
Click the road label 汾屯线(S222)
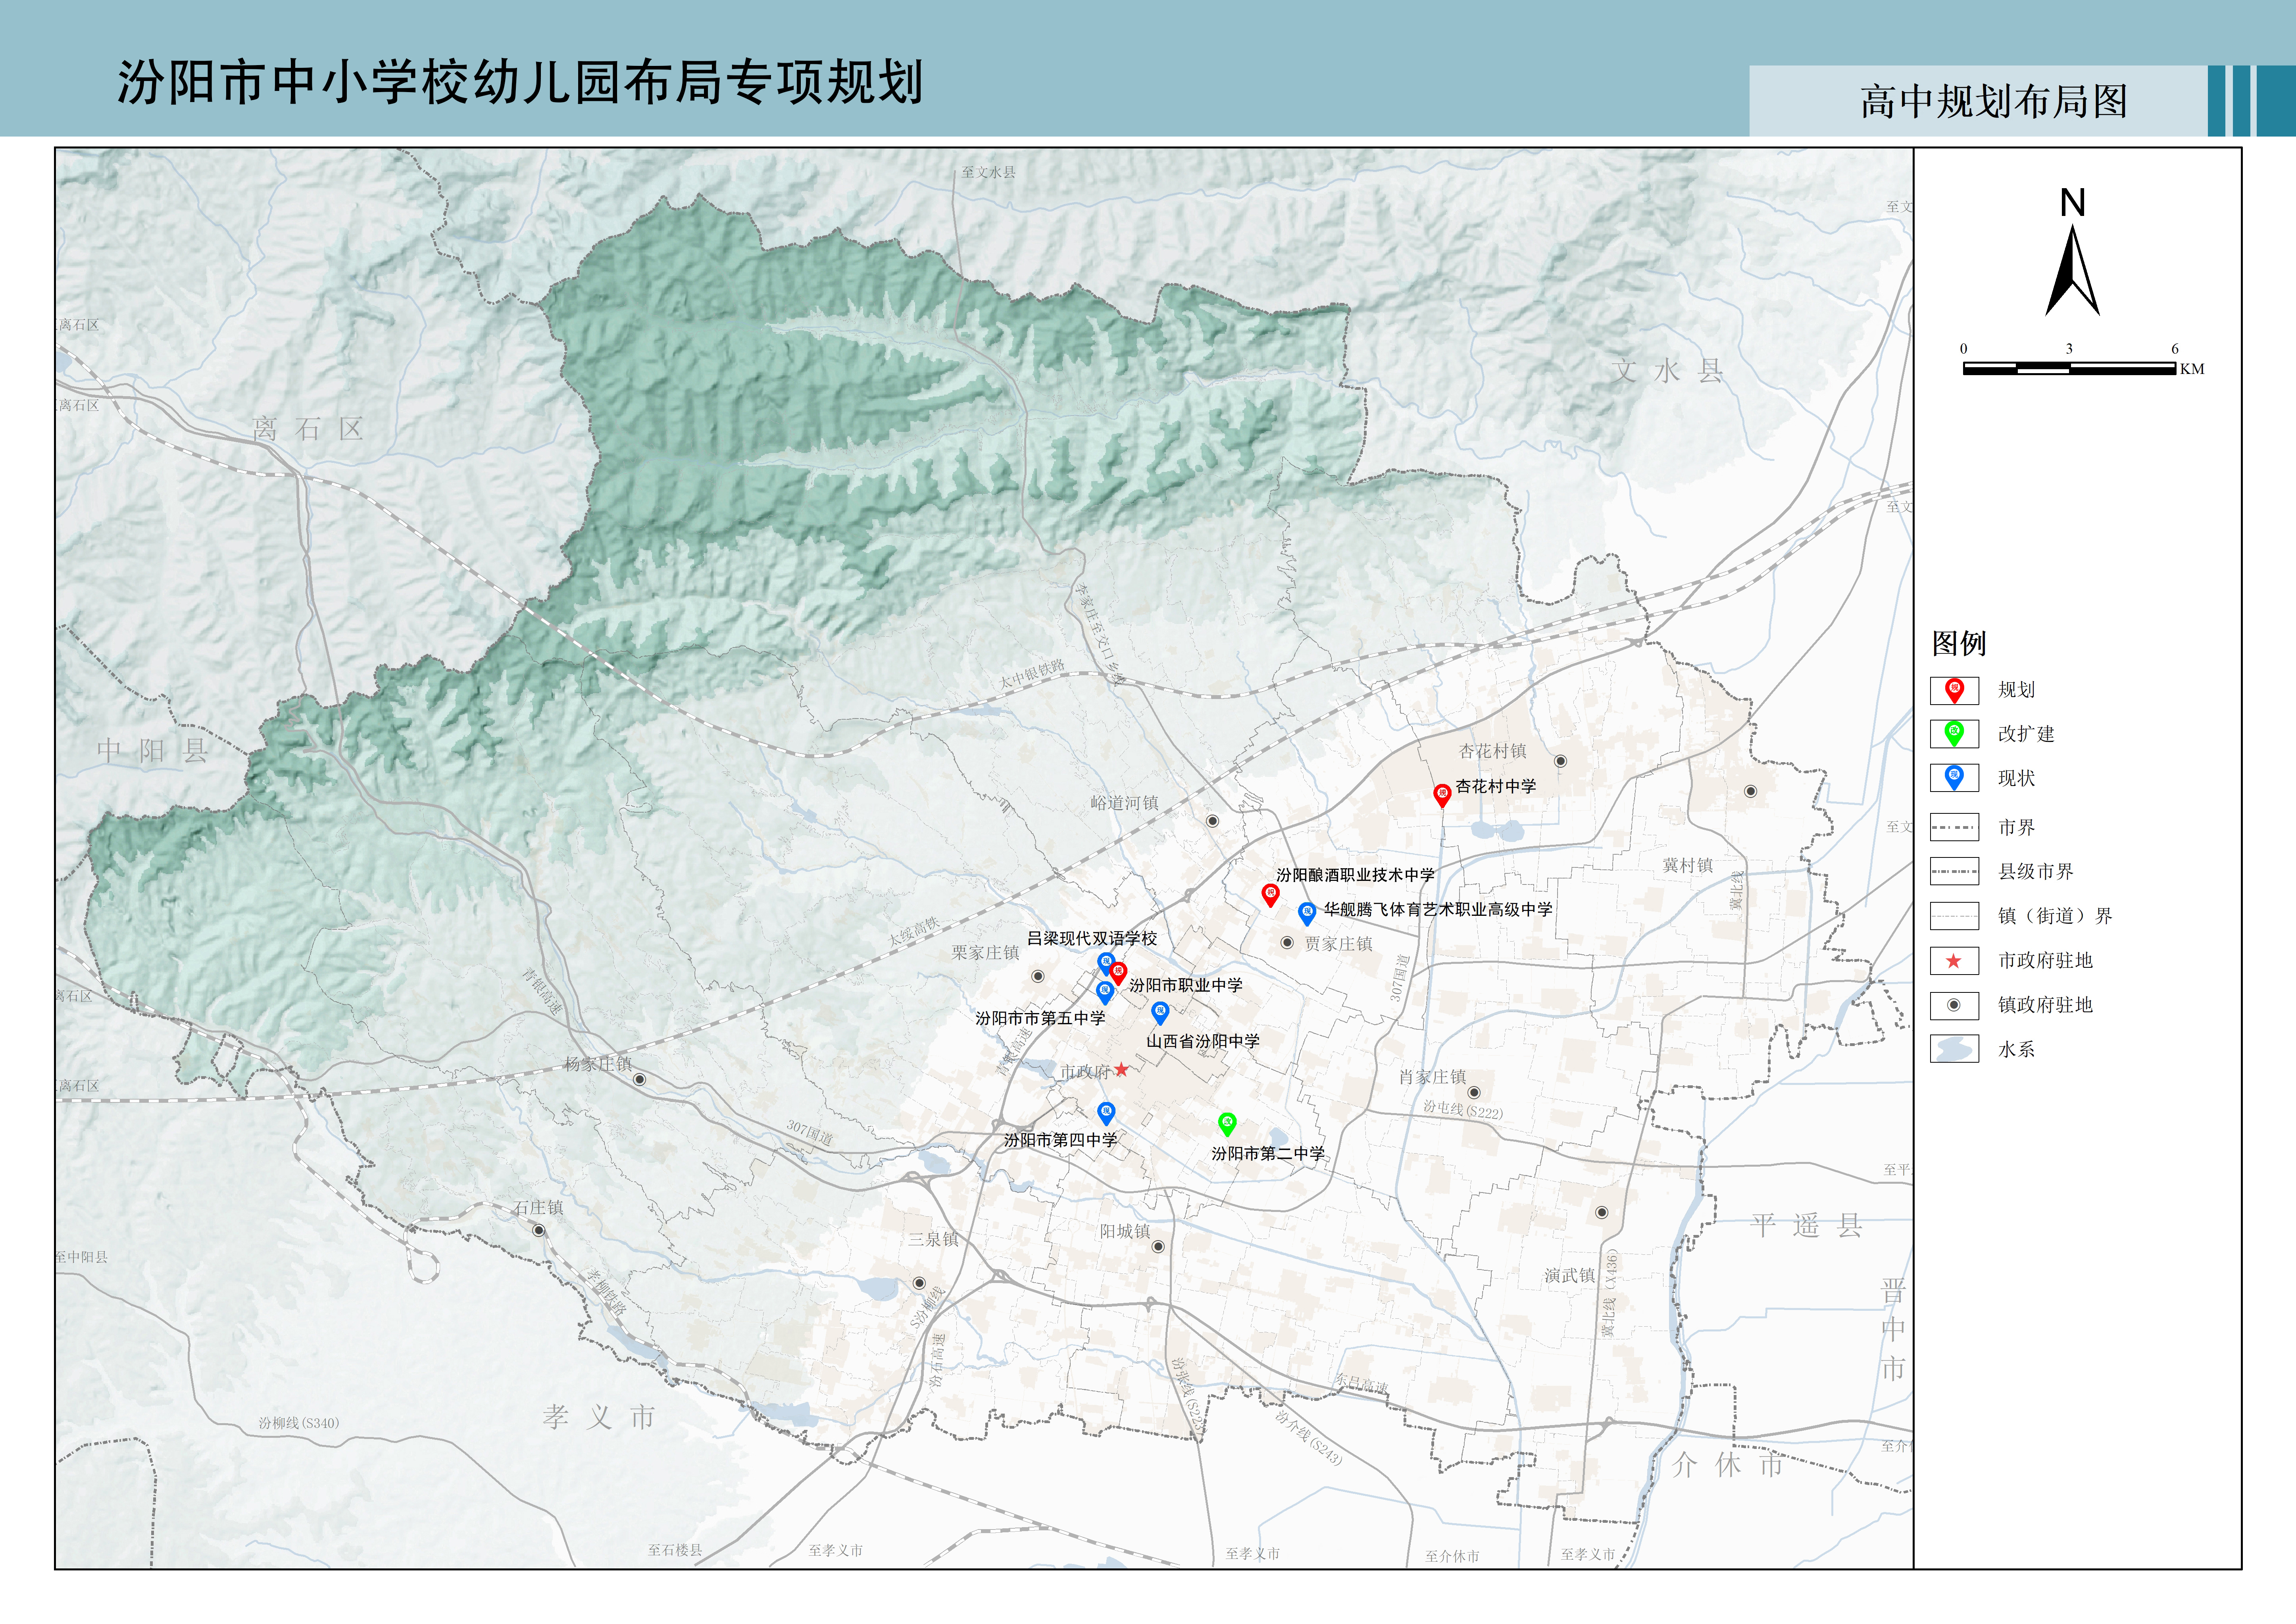[x=1463, y=1110]
